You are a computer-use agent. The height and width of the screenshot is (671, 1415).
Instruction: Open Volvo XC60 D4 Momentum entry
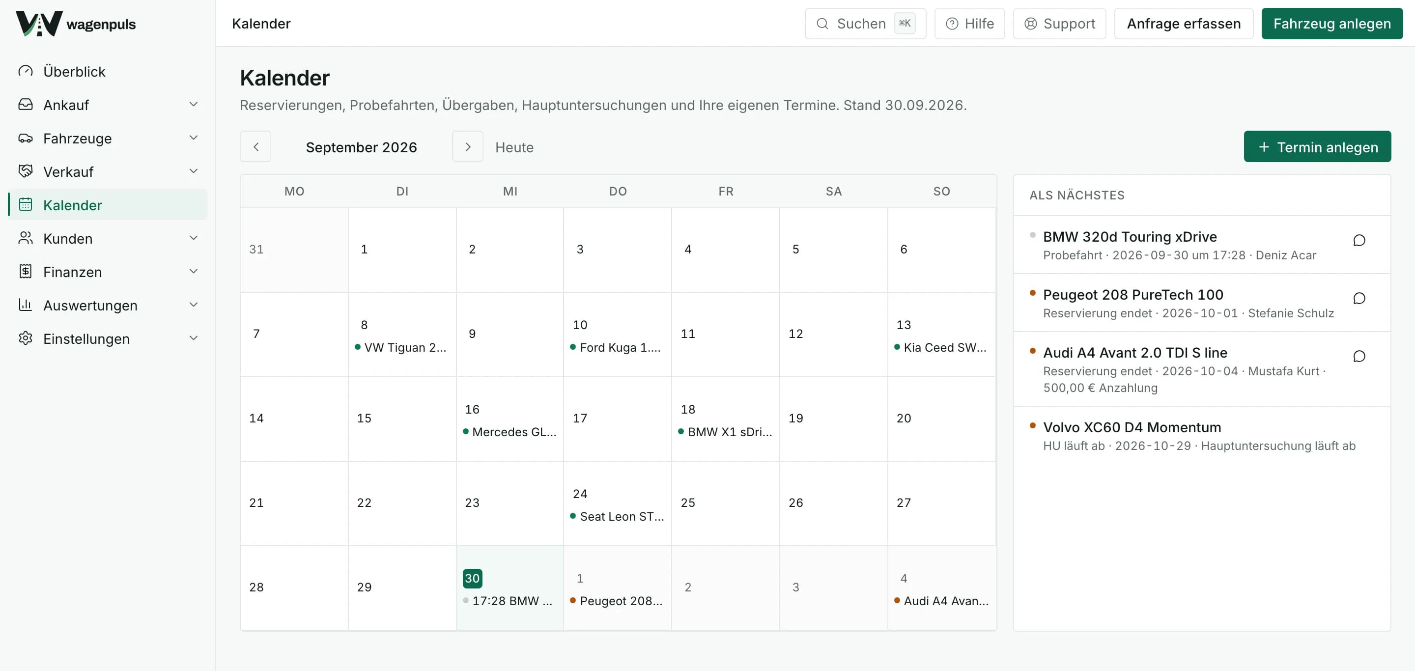tap(1202, 436)
